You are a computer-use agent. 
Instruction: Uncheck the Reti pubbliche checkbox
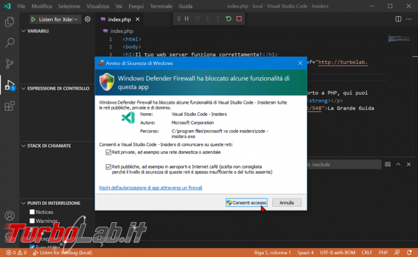click(108, 167)
